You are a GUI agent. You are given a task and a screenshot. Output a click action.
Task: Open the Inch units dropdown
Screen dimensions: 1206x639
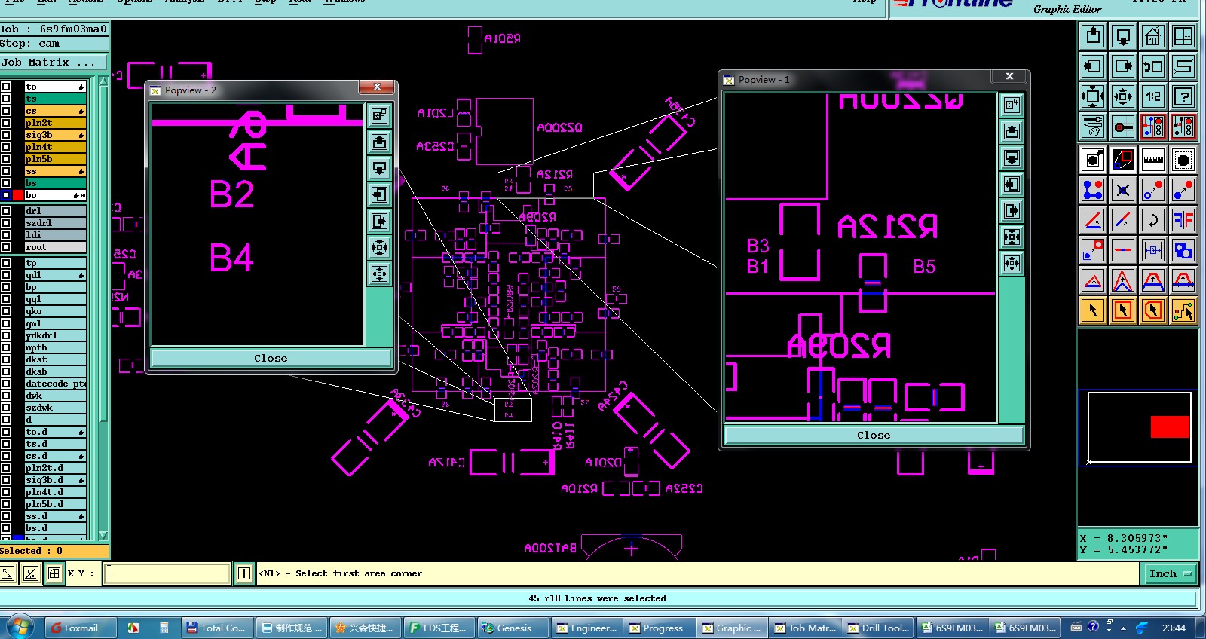(1172, 573)
